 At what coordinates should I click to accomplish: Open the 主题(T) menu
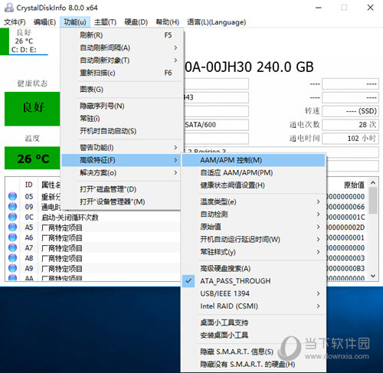coord(105,22)
